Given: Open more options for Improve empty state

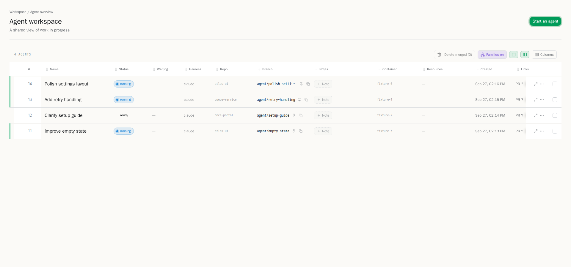Looking at the screenshot, I should point(542,131).
